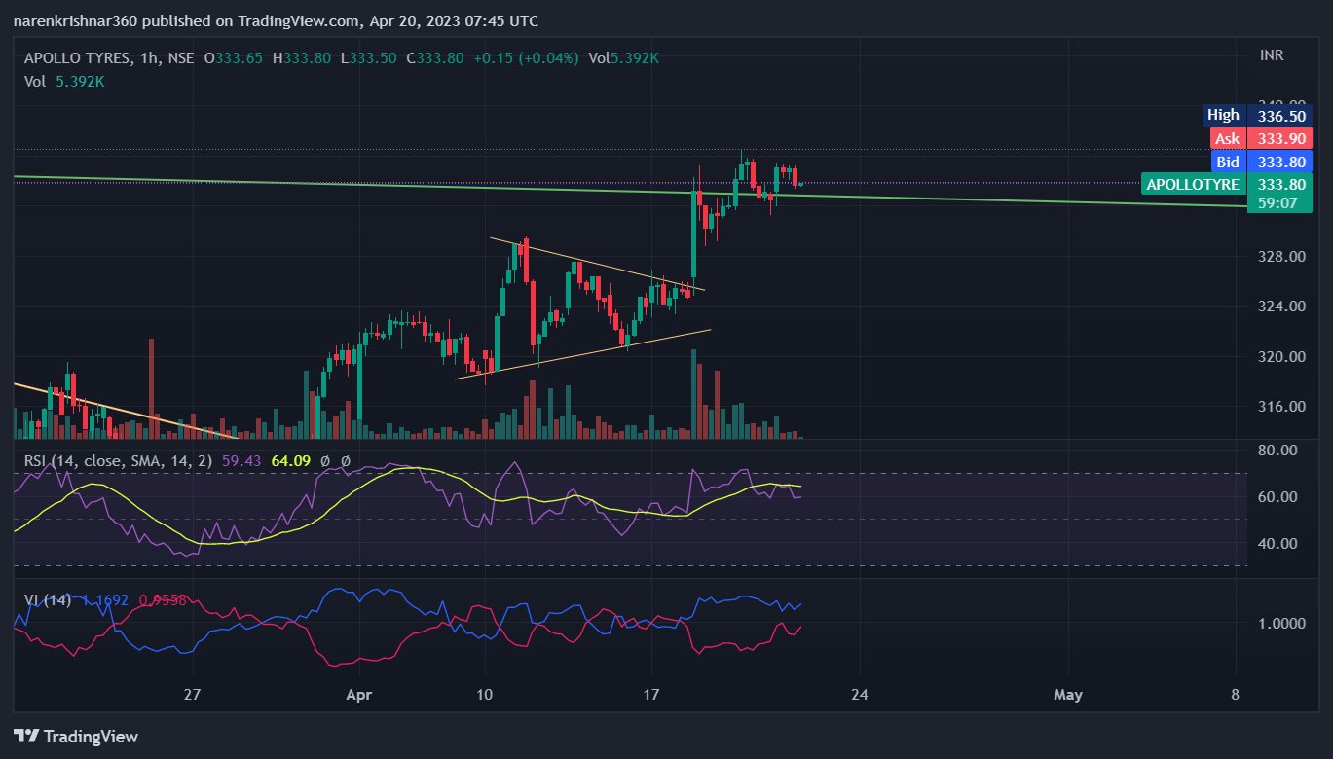This screenshot has height=759, width=1333.
Task: Click 320.00 on the price axis
Action: pyautogui.click(x=1282, y=356)
